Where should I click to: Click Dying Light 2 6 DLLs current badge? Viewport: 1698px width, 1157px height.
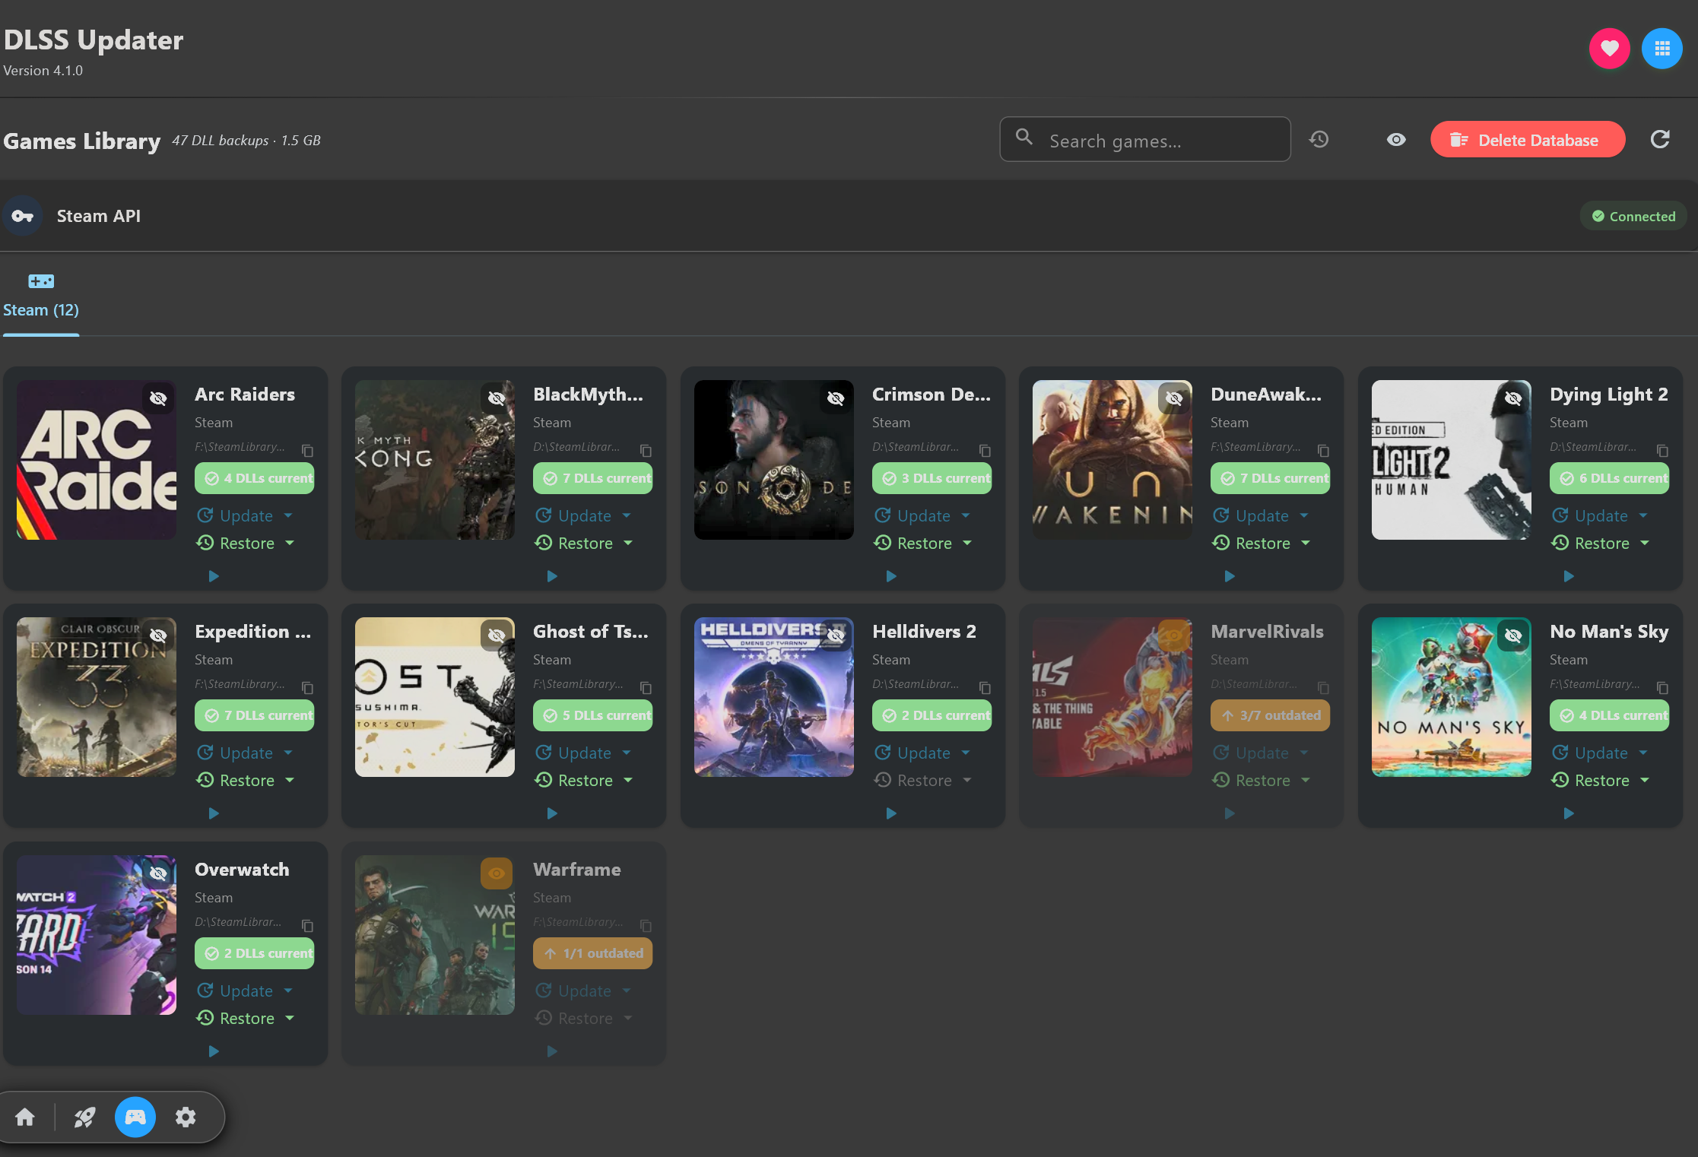1609,478
